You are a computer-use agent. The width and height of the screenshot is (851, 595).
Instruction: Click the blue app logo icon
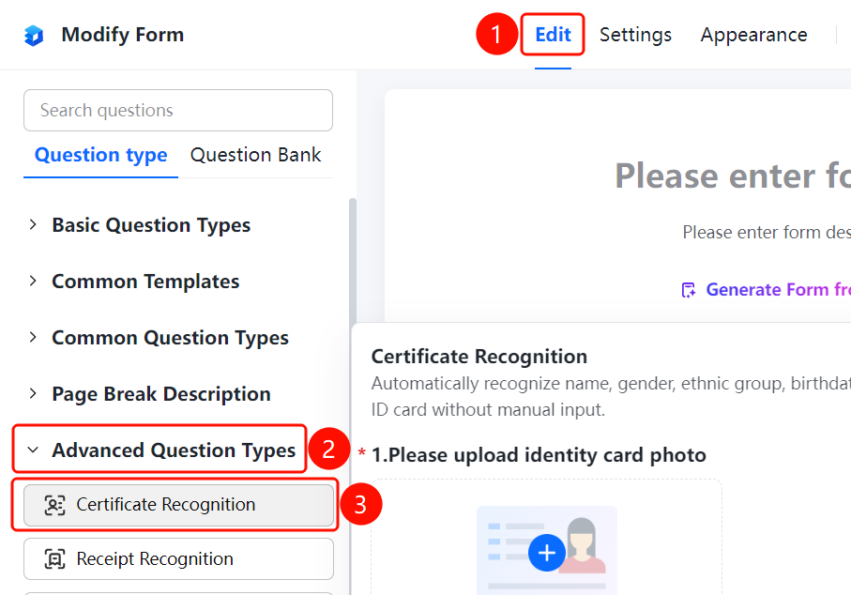point(34,36)
